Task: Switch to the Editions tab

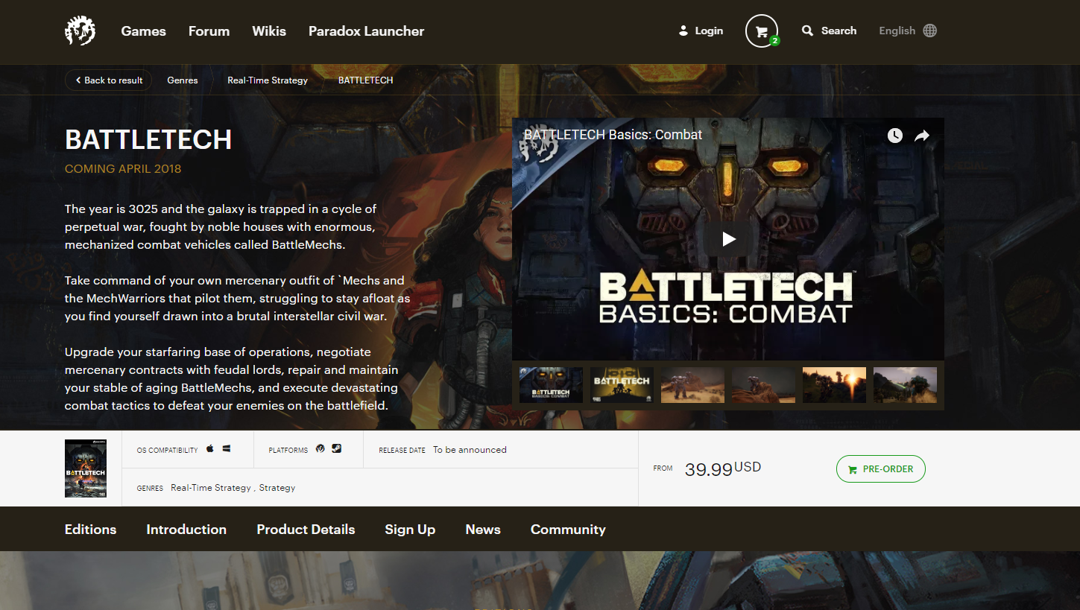Action: tap(91, 530)
